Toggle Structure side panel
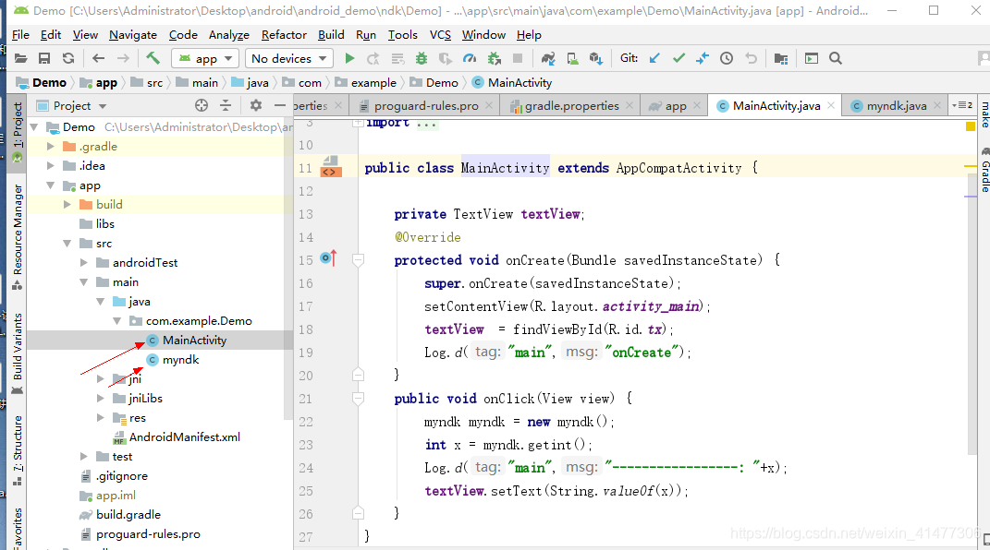This screenshot has height=550, width=990. coord(18,450)
